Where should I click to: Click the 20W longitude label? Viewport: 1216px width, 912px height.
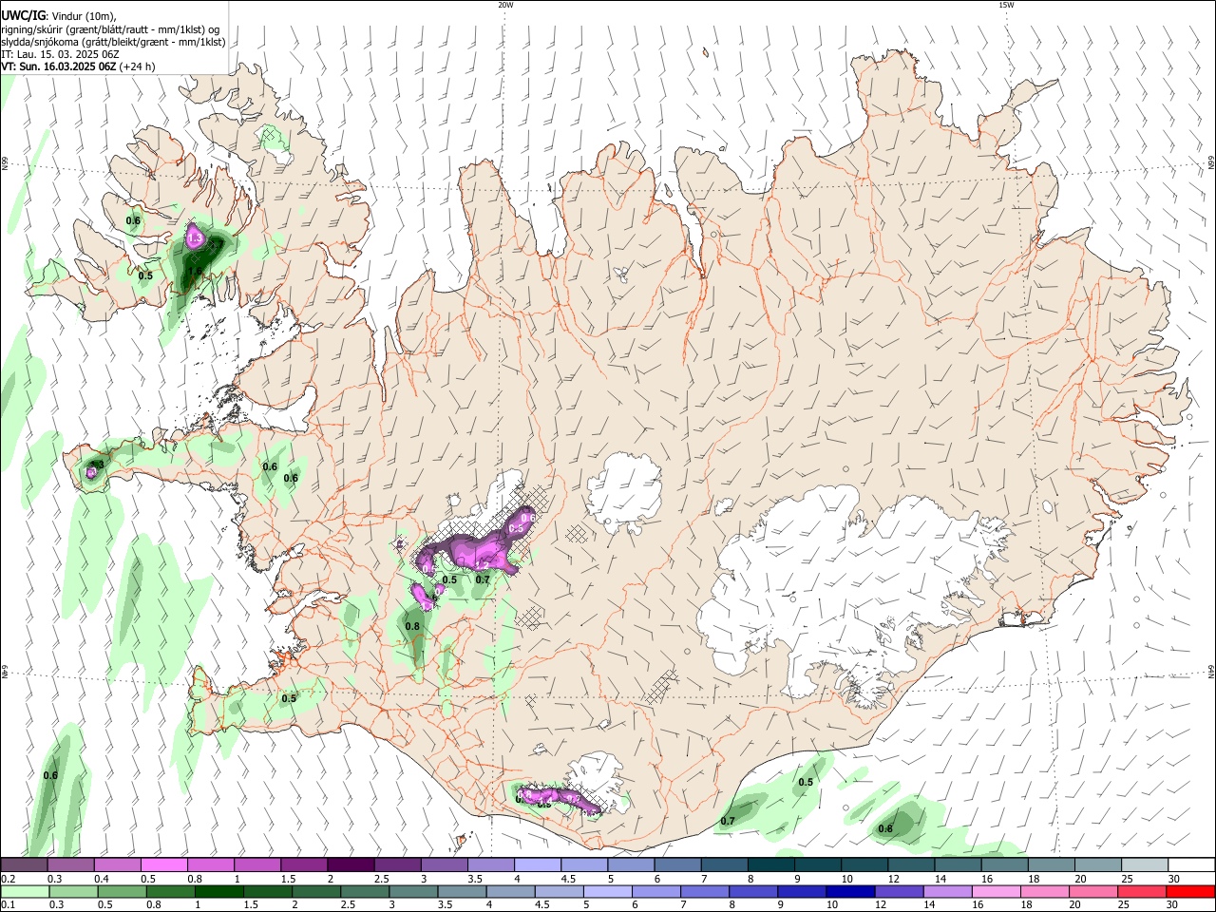pyautogui.click(x=505, y=5)
